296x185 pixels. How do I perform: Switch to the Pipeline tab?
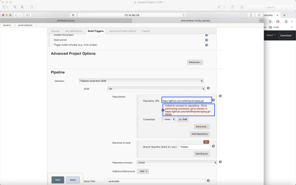[x=146, y=31]
